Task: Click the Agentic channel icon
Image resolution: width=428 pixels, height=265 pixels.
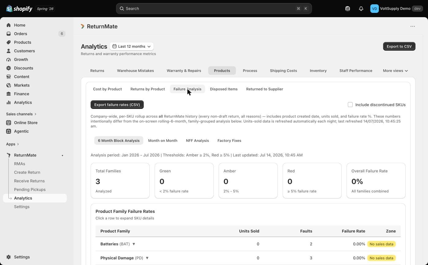Action: [9, 131]
